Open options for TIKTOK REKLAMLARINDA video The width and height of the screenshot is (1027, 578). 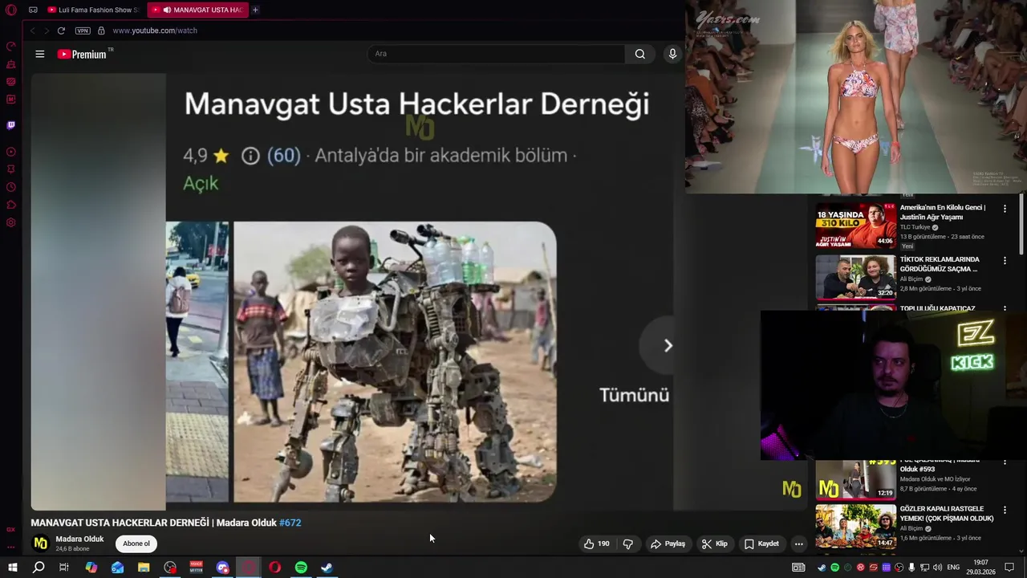click(1005, 260)
